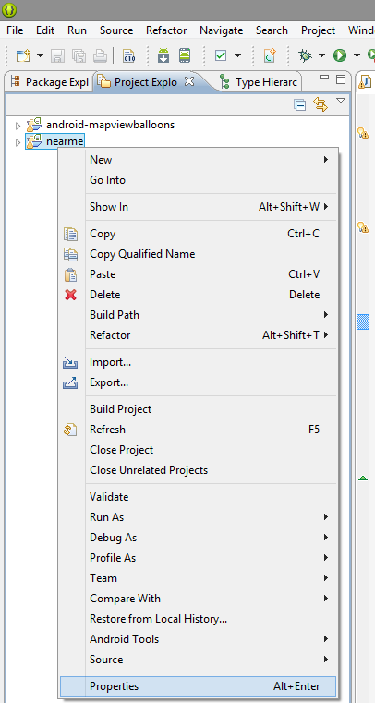Toggle Link with Editor arrows icon
This screenshot has height=703, width=375.
321,104
